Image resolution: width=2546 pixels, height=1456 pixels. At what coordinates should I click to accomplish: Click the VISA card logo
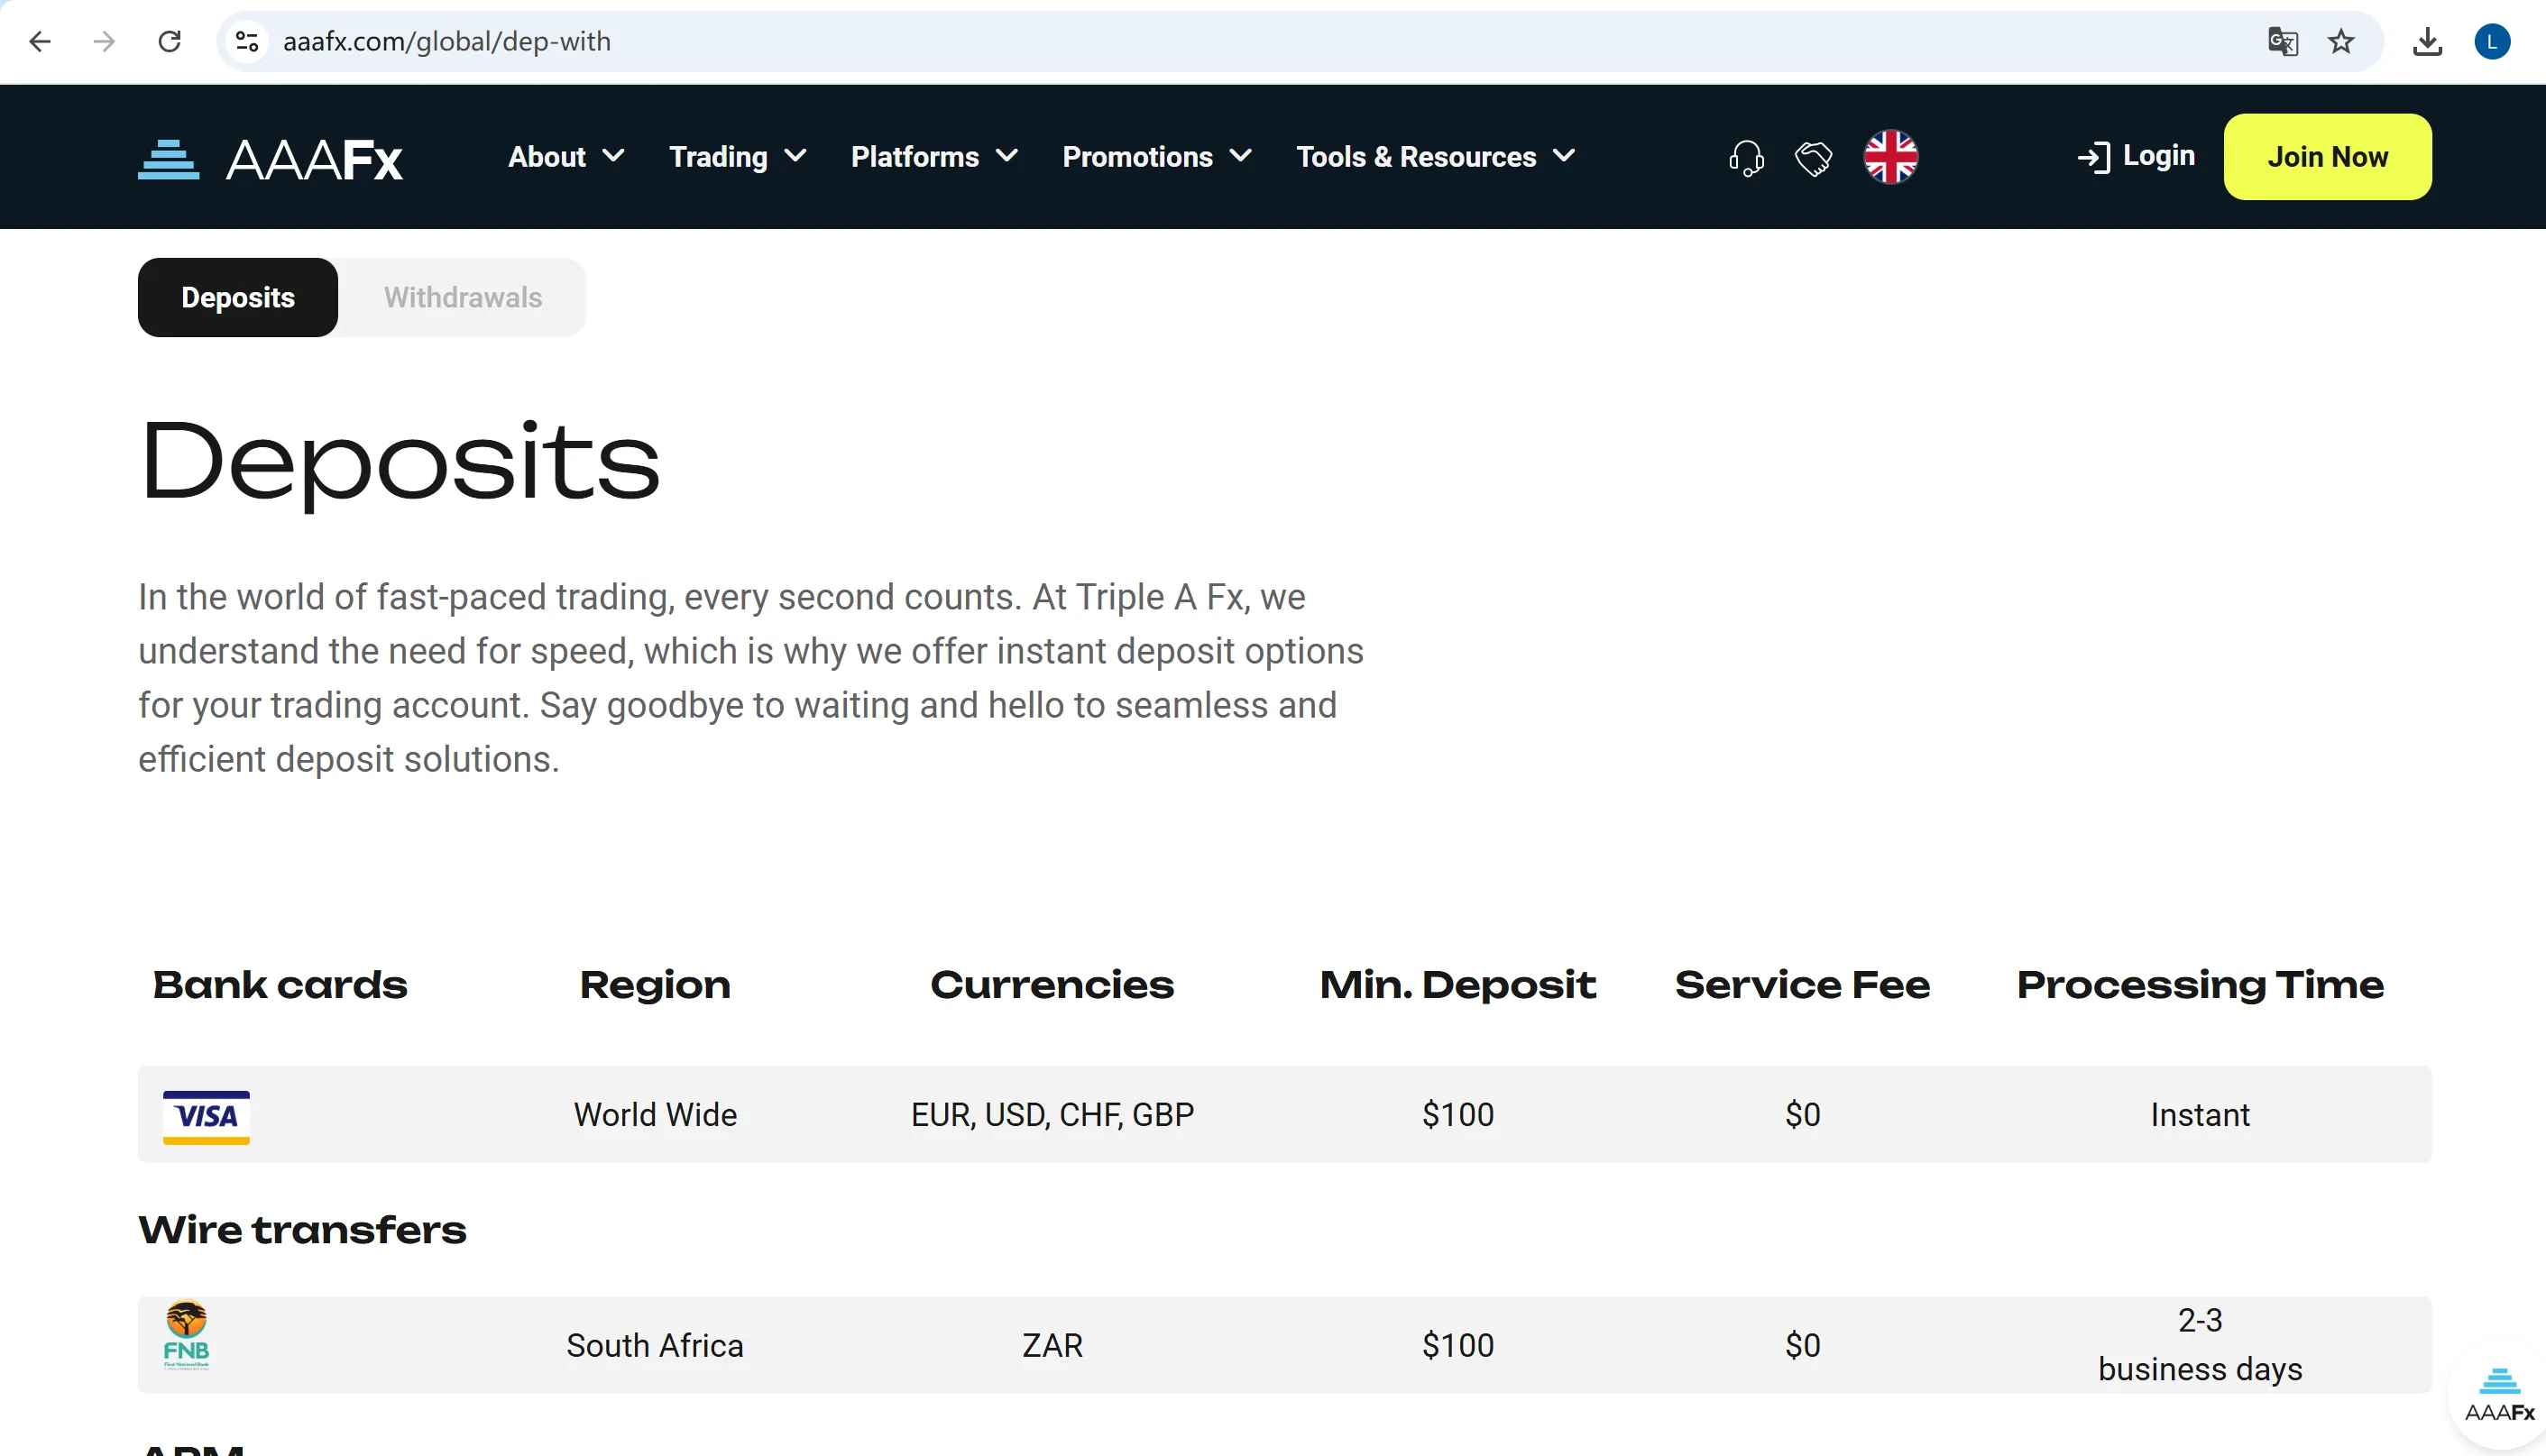207,1116
